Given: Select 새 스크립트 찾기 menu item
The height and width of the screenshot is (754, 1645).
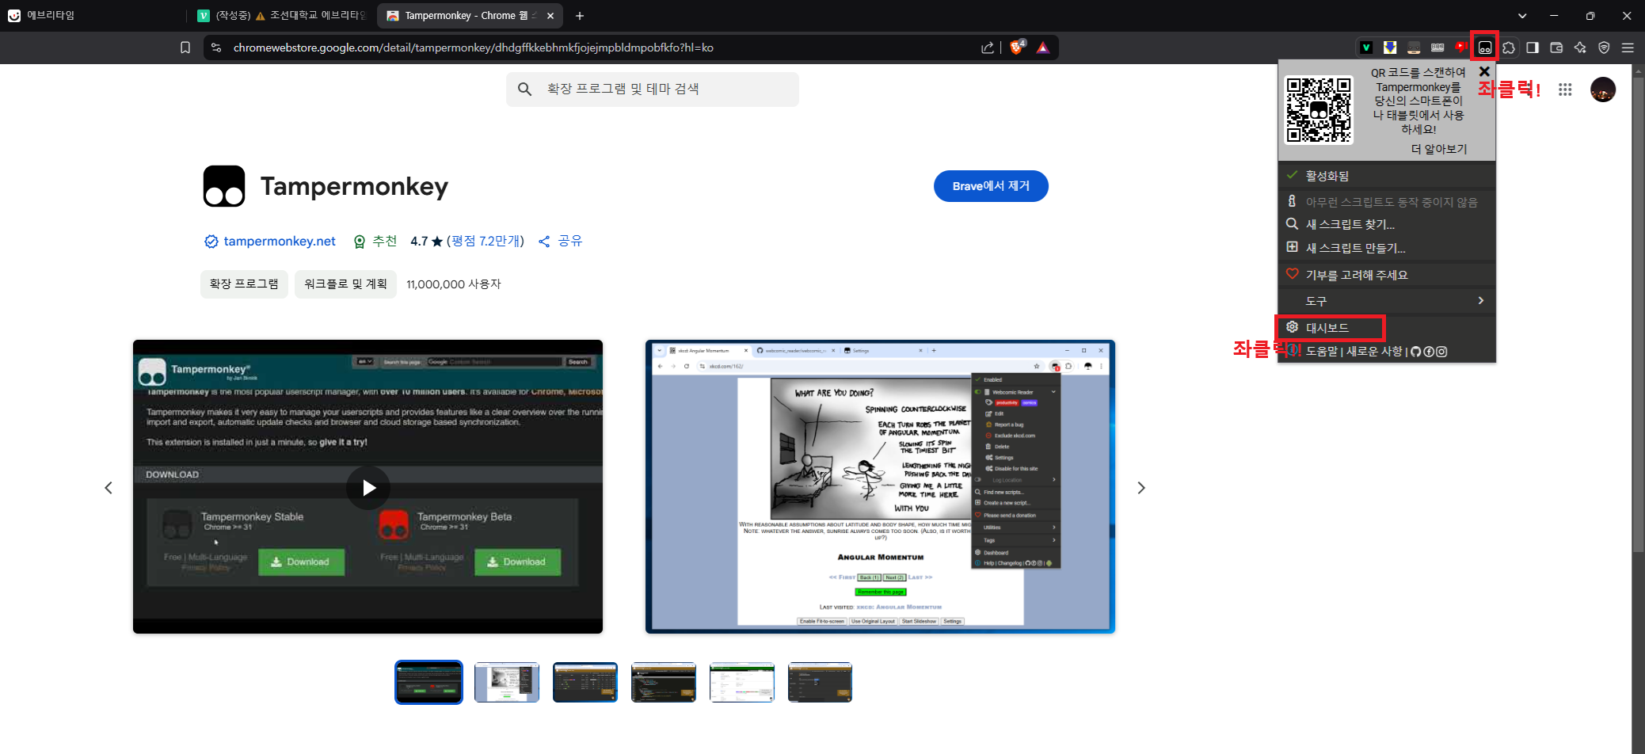Looking at the screenshot, I should coord(1387,224).
